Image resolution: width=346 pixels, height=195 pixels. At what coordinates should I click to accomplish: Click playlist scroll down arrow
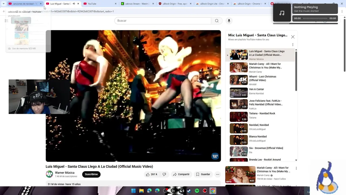[x=296, y=160]
